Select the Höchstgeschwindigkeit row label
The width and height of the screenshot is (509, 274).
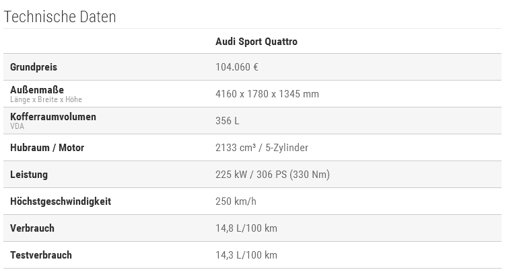(61, 201)
